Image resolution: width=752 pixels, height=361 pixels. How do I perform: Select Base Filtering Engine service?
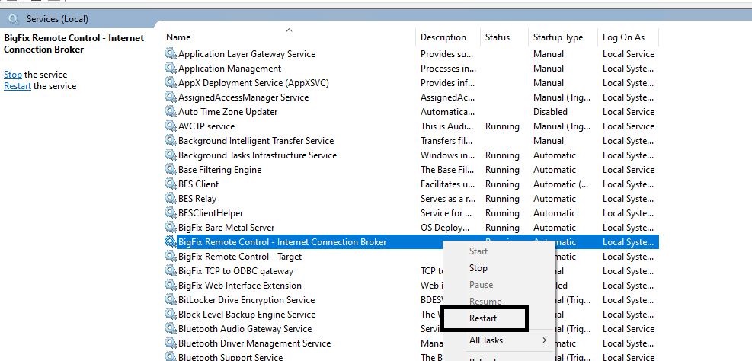point(219,169)
